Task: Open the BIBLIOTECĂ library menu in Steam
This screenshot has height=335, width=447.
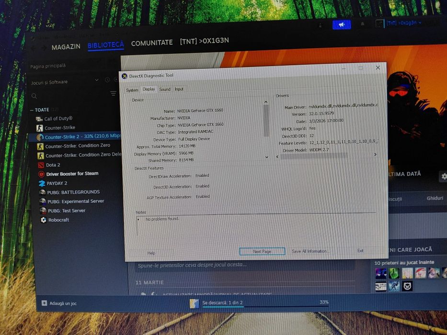Action: 106,45
